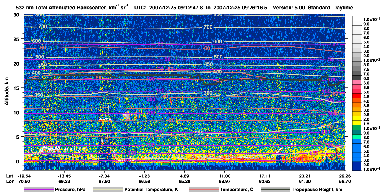The height and width of the screenshot is (196, 383).
Task: Click longitude value '61.20'
Action: point(305,181)
